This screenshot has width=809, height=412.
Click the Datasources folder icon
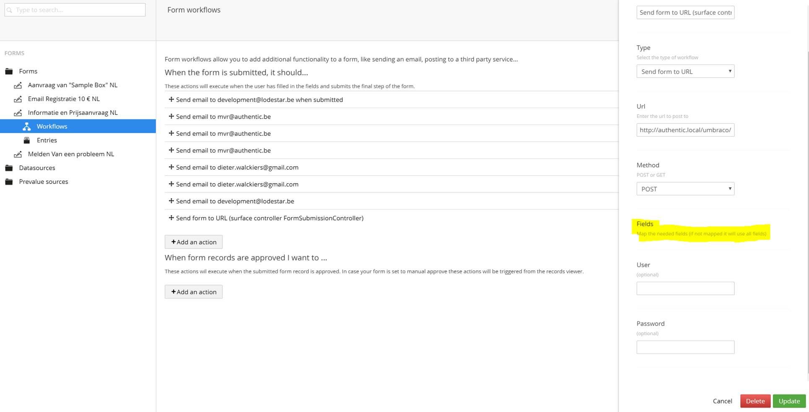point(9,168)
